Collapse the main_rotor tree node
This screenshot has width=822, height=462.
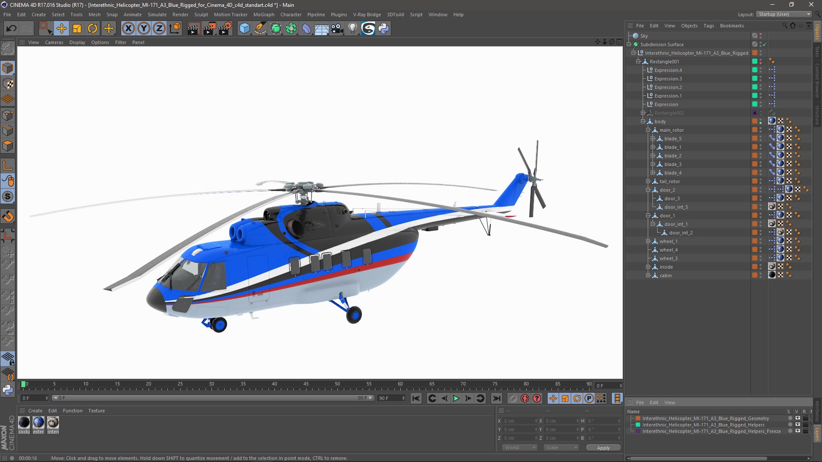pos(648,130)
